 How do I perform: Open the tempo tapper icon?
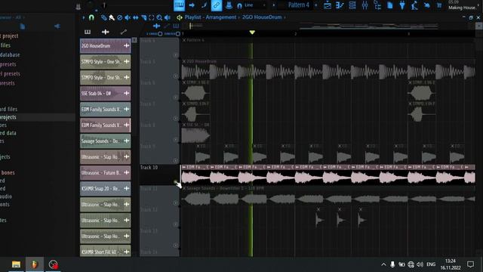tap(414, 5)
